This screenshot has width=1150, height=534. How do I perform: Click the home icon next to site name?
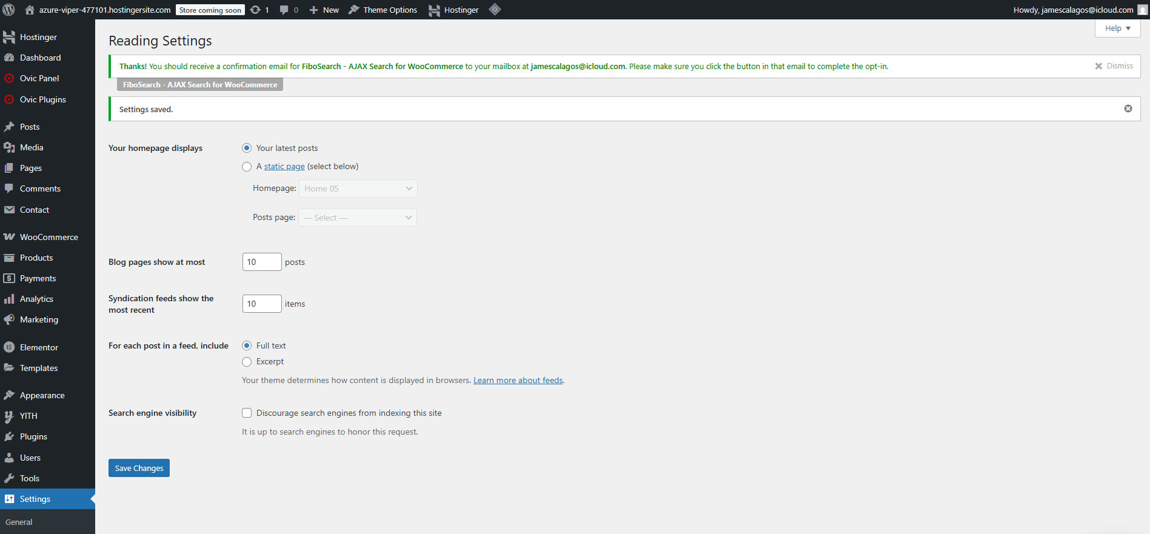(x=29, y=10)
